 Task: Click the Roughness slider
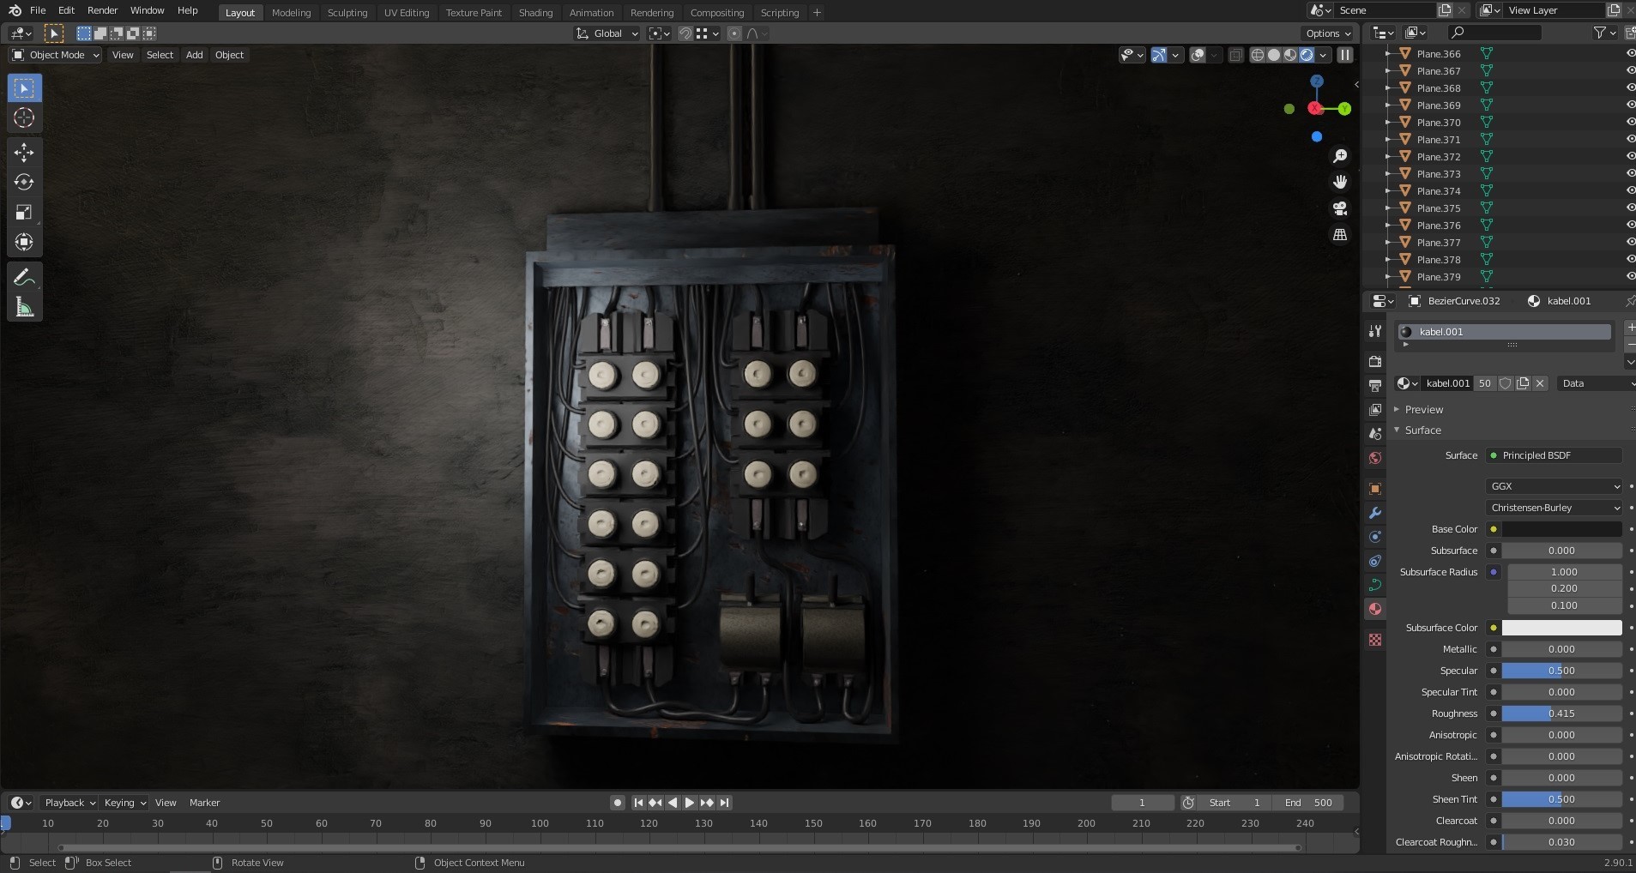pyautogui.click(x=1561, y=713)
